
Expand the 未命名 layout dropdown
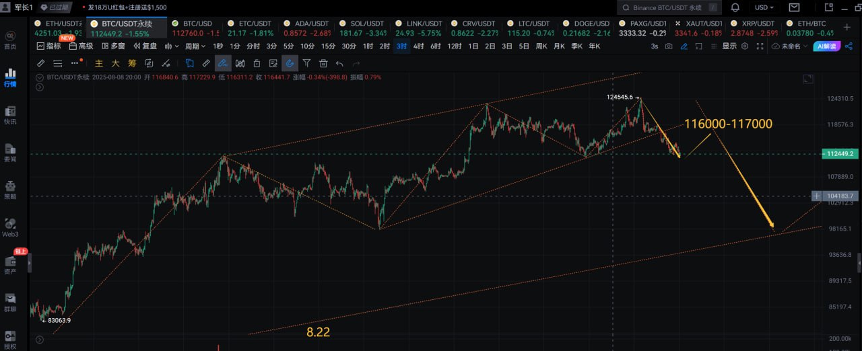click(x=789, y=46)
